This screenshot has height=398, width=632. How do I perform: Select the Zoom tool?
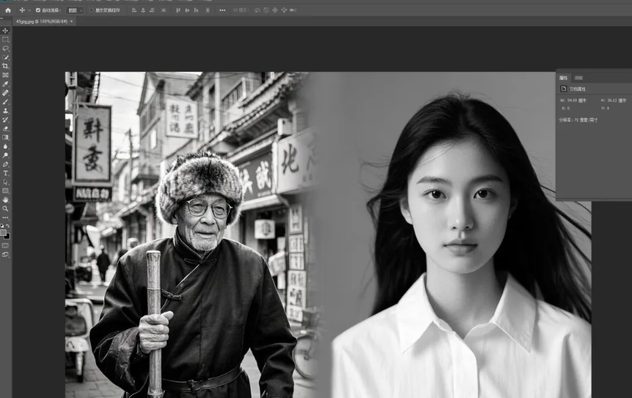point(5,209)
